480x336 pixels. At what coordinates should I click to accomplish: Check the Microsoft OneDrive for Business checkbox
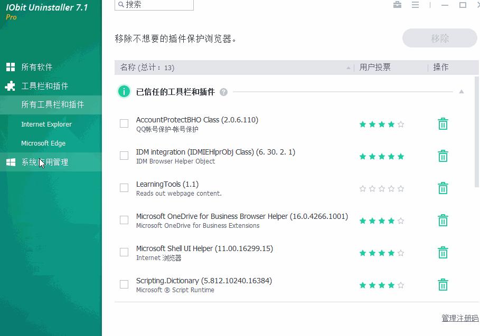(x=124, y=220)
